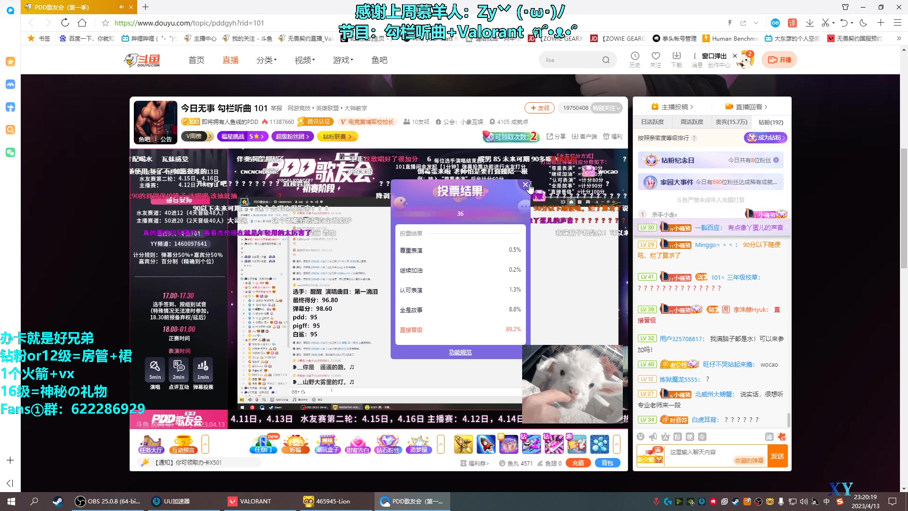Go to 首页 home in navigation
This screenshot has width=908, height=511.
coord(196,60)
